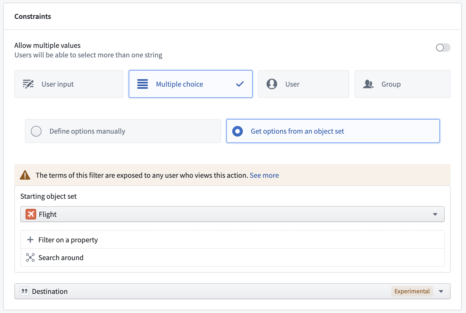The height and width of the screenshot is (313, 466).
Task: Click the User person icon
Action: [272, 84]
